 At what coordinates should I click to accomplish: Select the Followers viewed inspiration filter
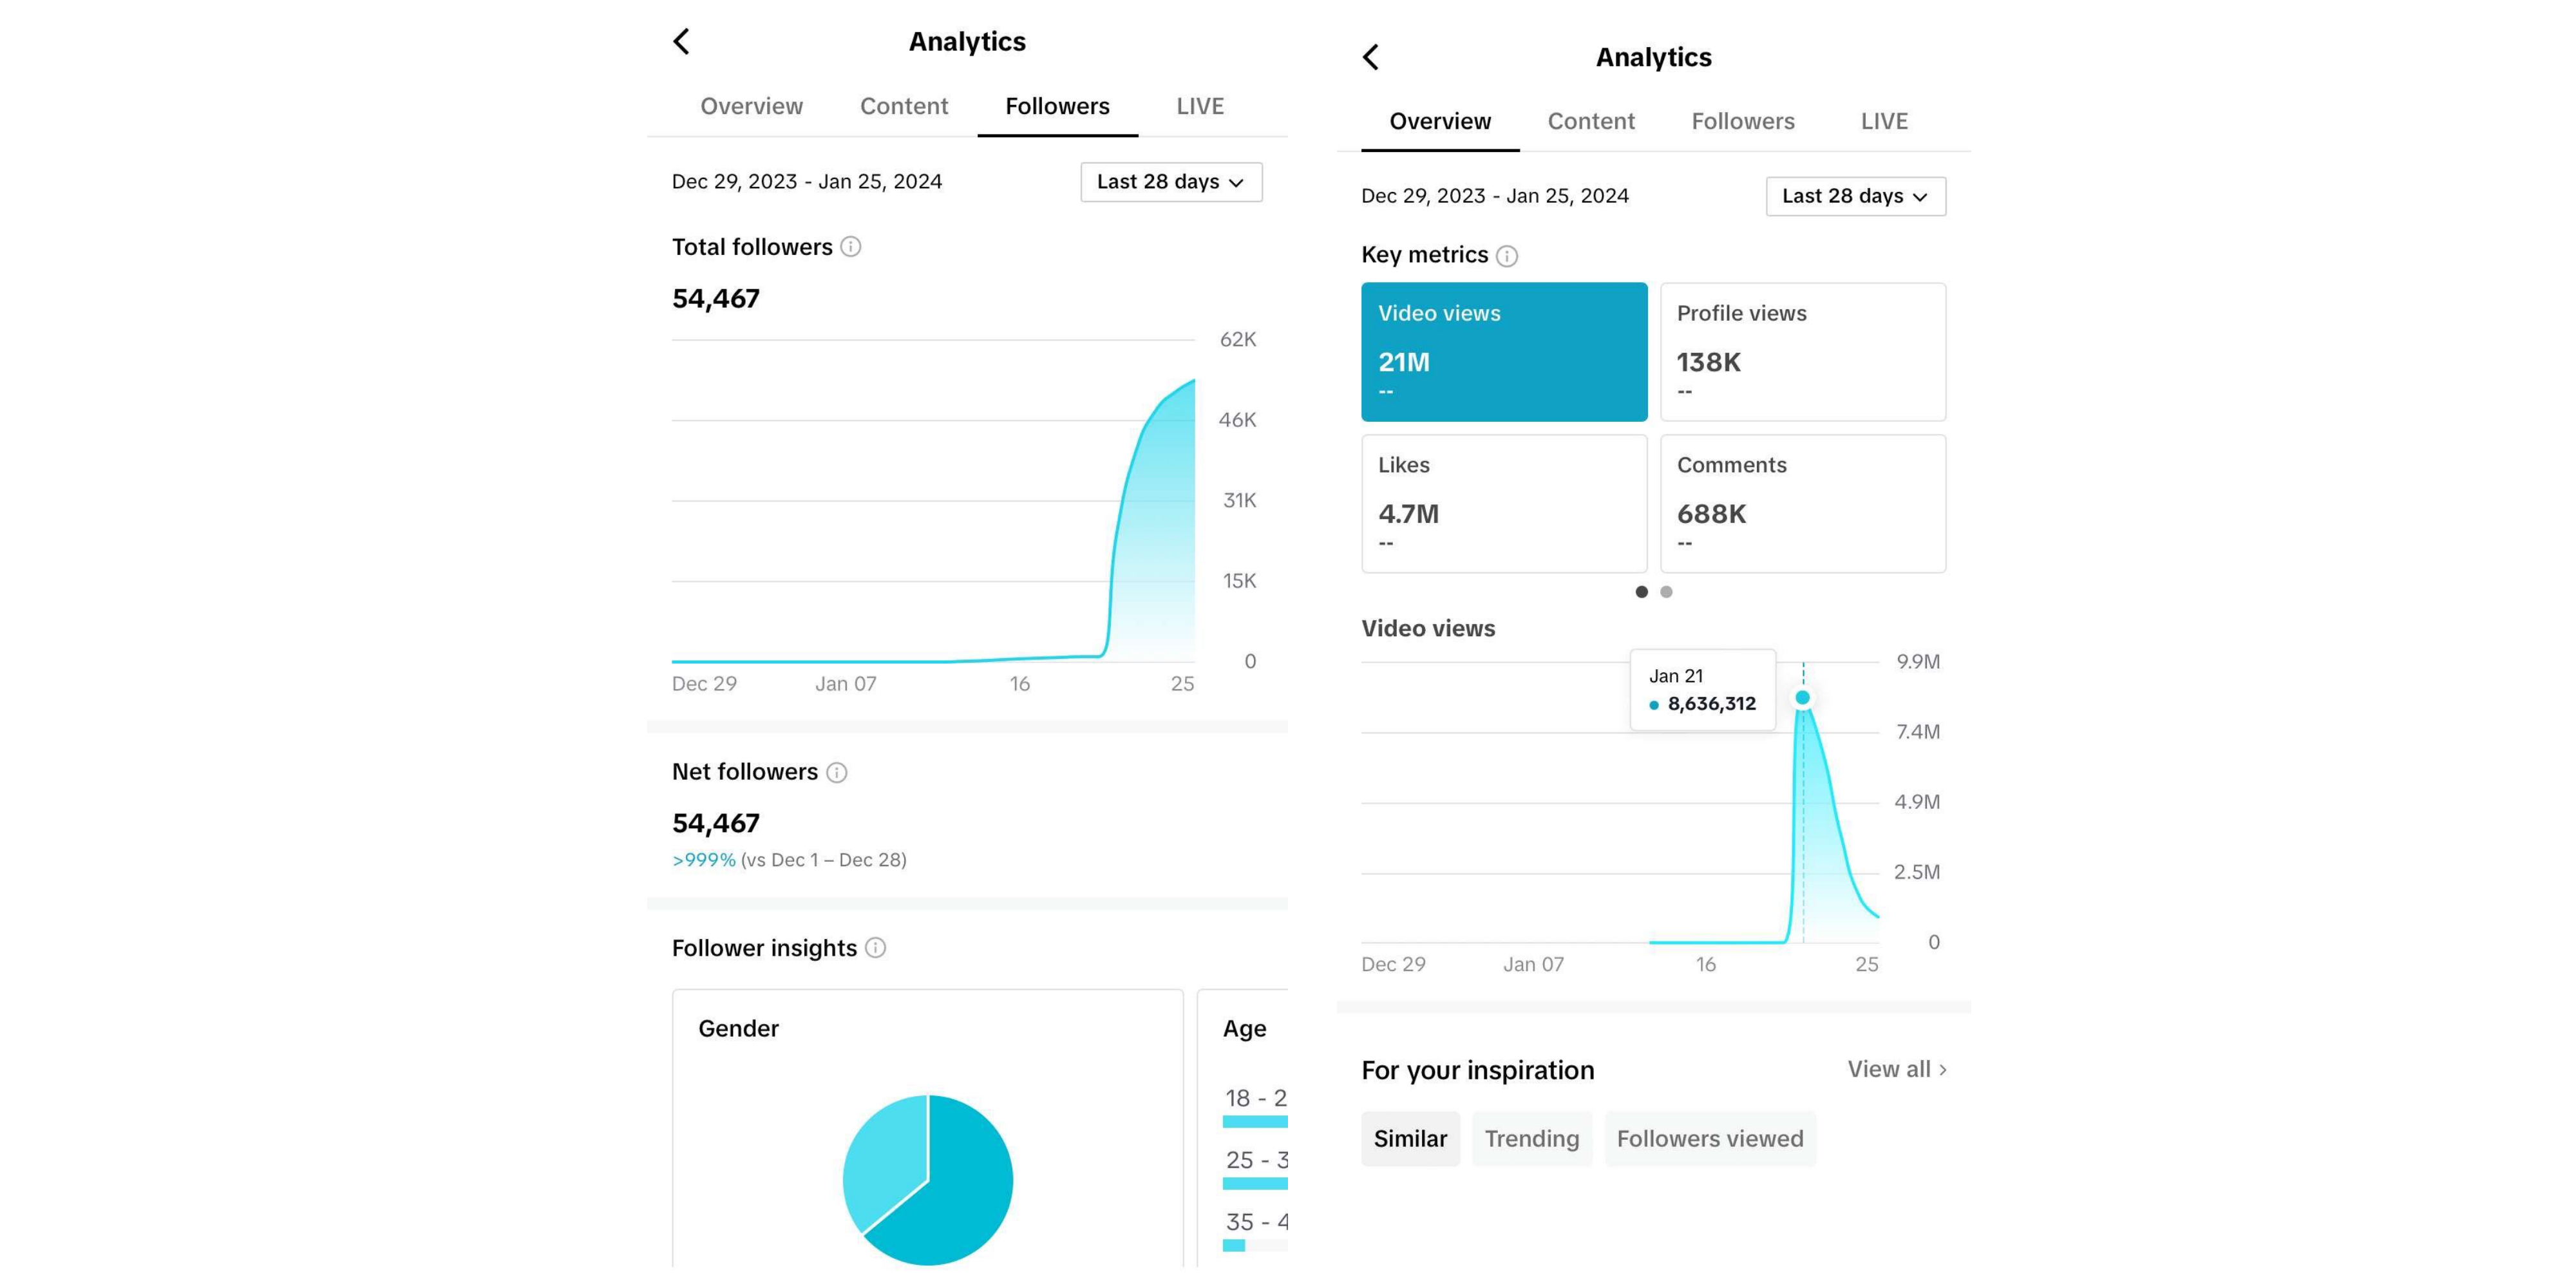click(1710, 1139)
